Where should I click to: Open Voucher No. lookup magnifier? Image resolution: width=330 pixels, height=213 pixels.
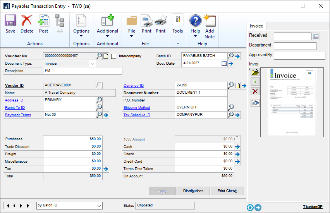[x=99, y=56]
